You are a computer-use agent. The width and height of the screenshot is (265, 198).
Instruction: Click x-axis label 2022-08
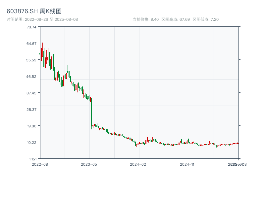pyautogui.click(x=40, y=164)
